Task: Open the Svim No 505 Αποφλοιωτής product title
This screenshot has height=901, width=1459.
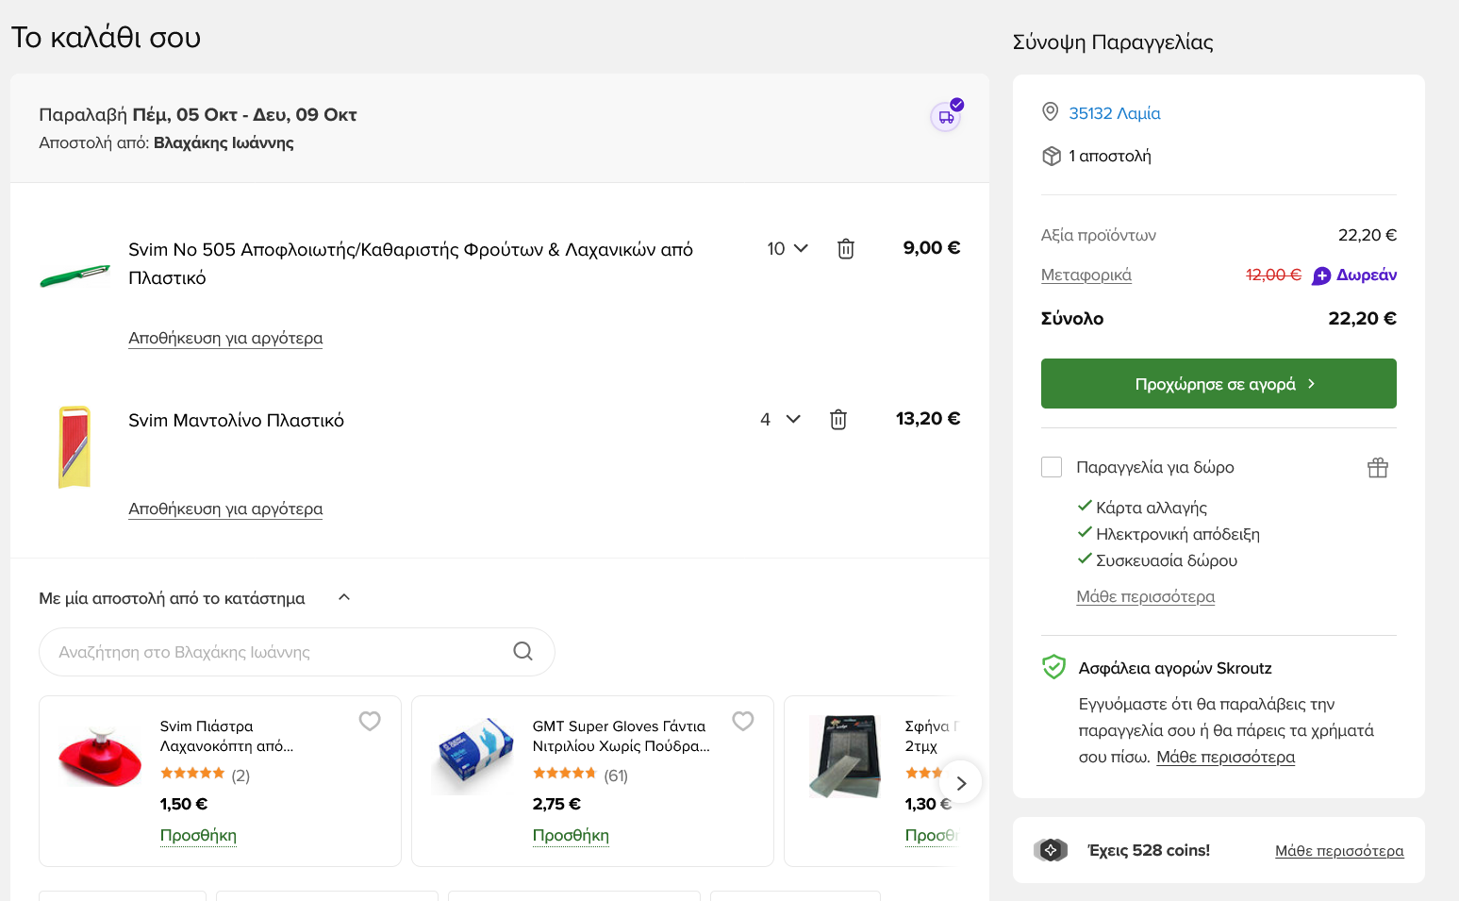Action: pyautogui.click(x=410, y=263)
